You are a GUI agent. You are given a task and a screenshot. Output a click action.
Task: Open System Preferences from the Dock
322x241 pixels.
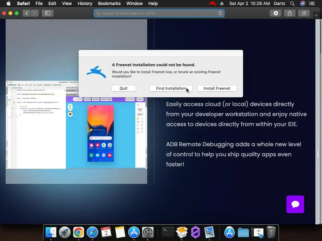tap(148, 232)
